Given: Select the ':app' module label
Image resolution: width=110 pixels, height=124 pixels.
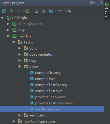Looking at the screenshot, I should pos(21,30).
